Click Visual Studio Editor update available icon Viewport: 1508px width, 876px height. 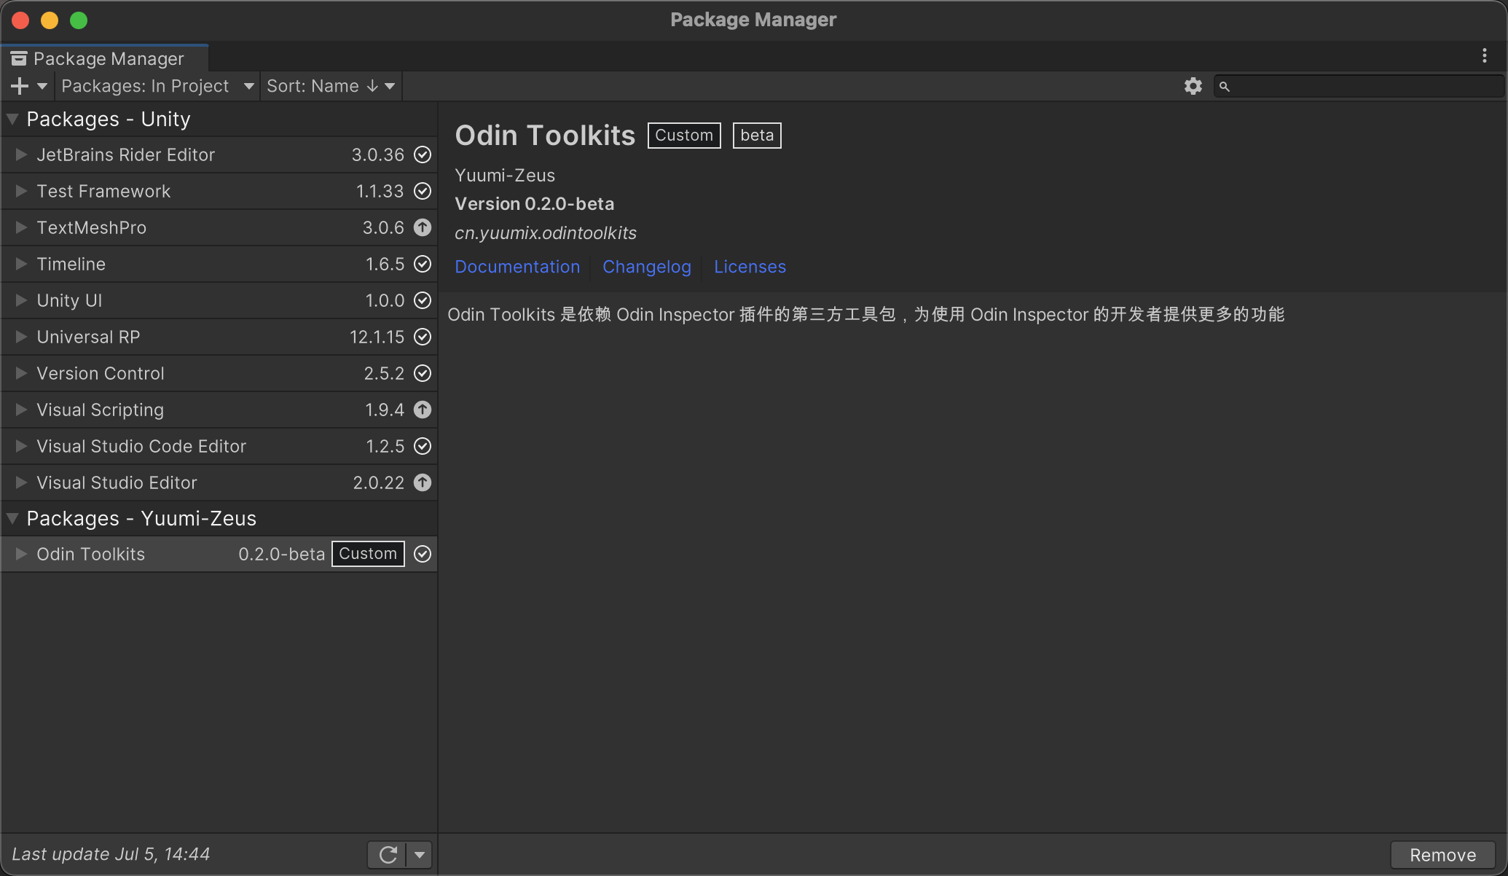tap(423, 482)
